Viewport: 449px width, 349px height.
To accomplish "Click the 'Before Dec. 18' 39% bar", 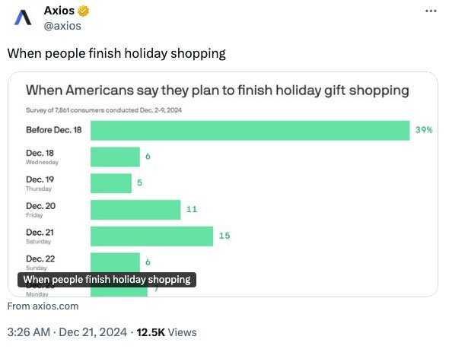I will point(250,131).
